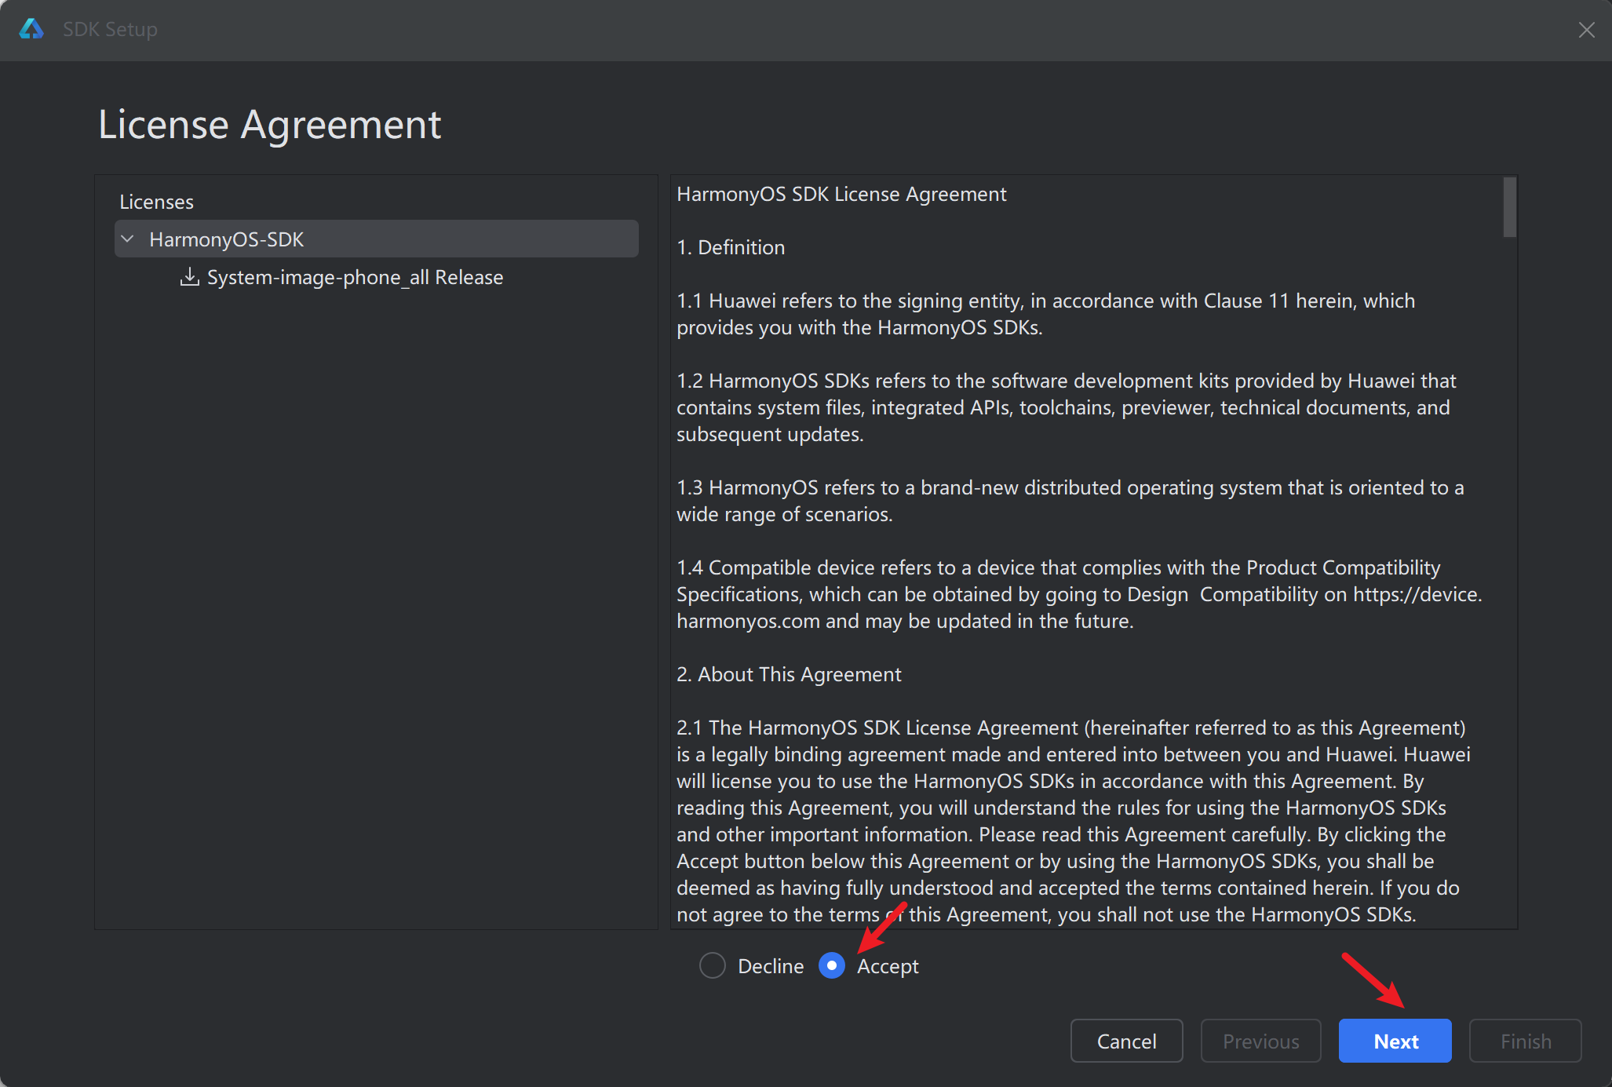
Task: Click the license text scrollbar thumb
Action: click(x=1509, y=207)
